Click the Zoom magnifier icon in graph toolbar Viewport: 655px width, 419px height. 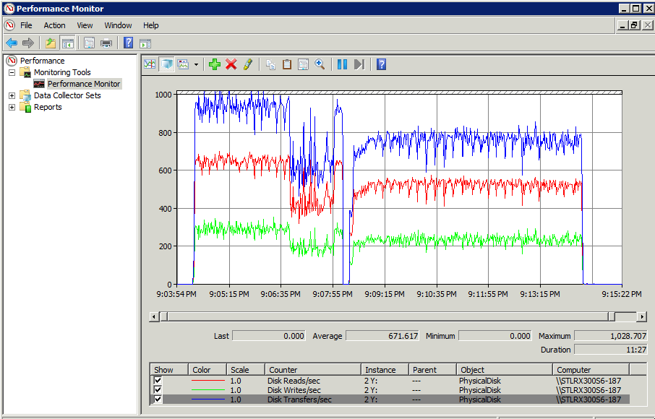[x=320, y=64]
